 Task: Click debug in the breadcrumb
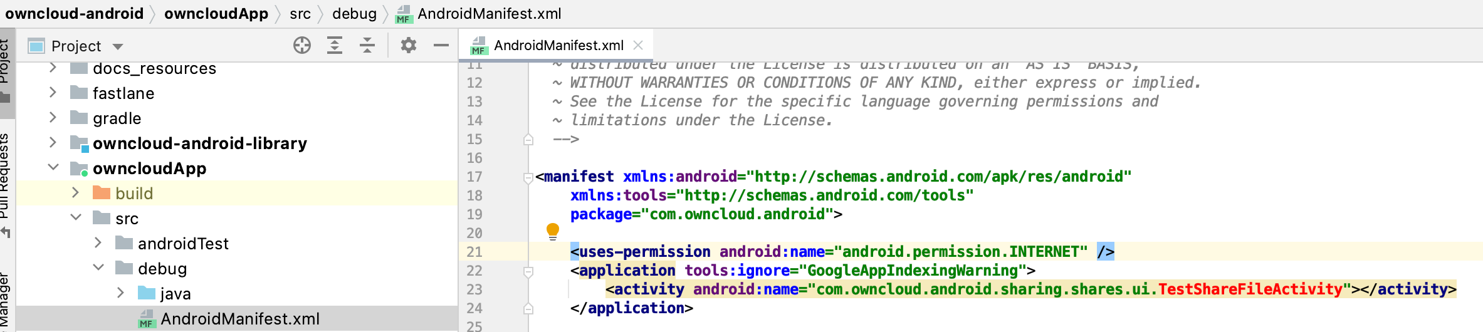point(354,14)
